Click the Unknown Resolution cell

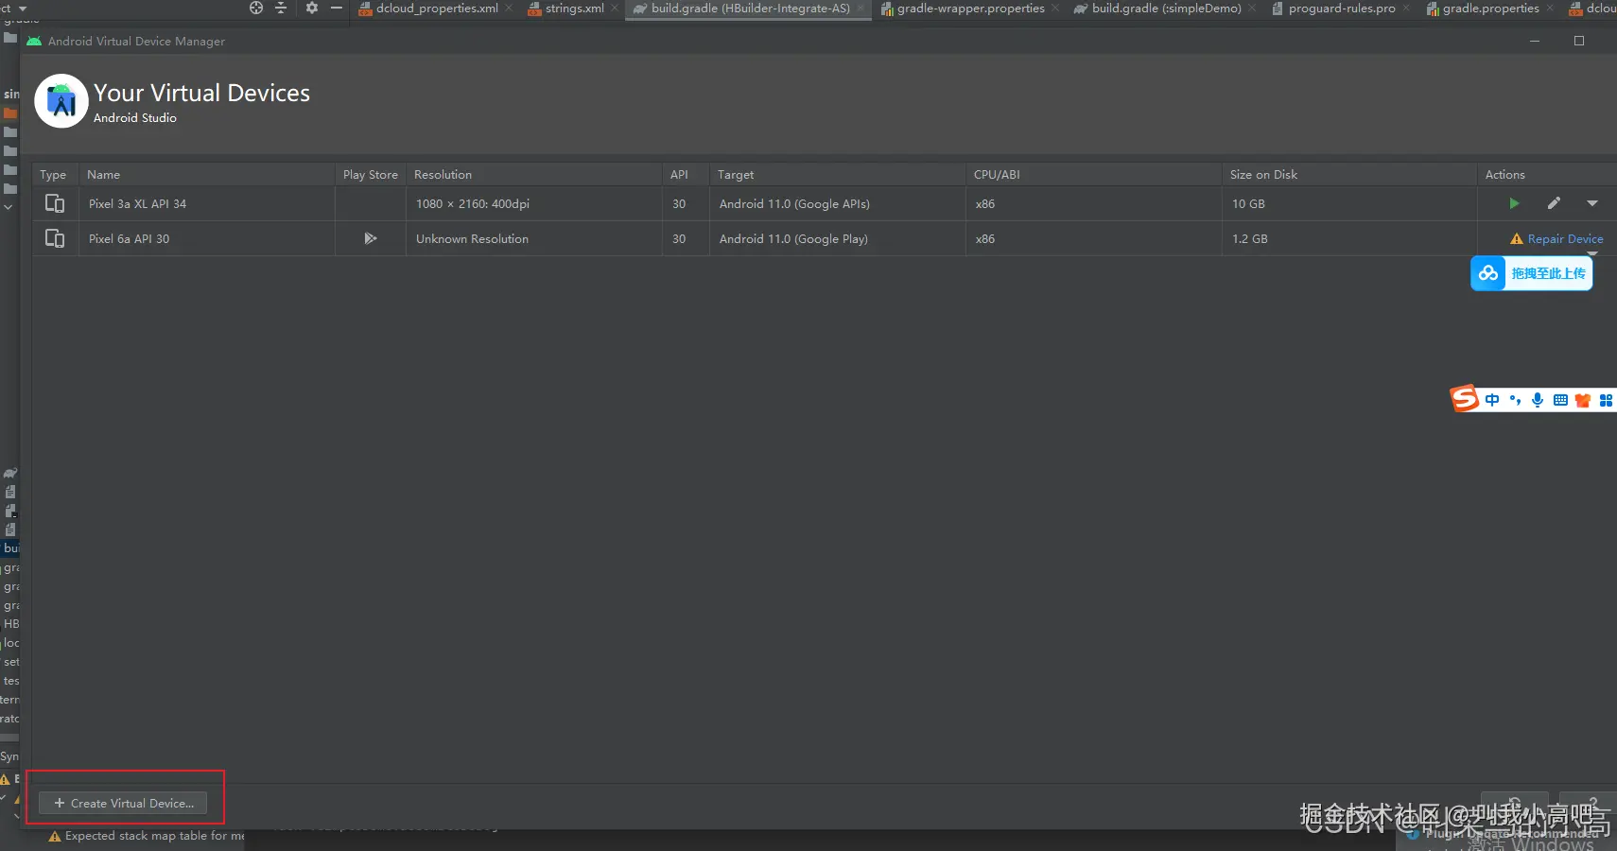click(x=534, y=238)
